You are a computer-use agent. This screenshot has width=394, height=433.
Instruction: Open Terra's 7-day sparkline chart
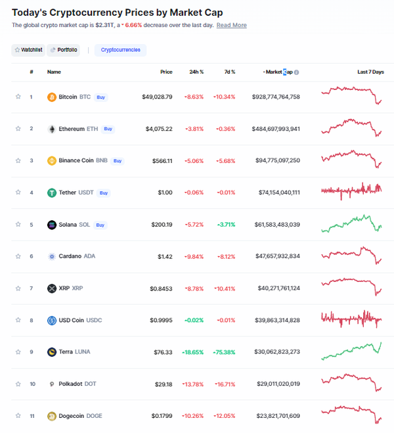click(x=351, y=351)
